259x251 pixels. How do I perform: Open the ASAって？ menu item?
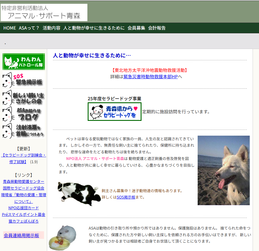29,28
